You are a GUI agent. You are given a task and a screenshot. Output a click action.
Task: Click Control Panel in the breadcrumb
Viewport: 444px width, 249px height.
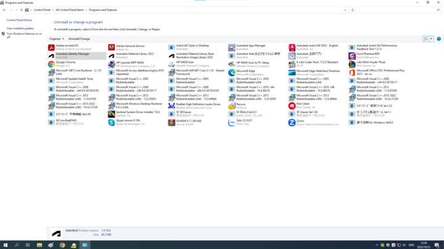point(42,10)
